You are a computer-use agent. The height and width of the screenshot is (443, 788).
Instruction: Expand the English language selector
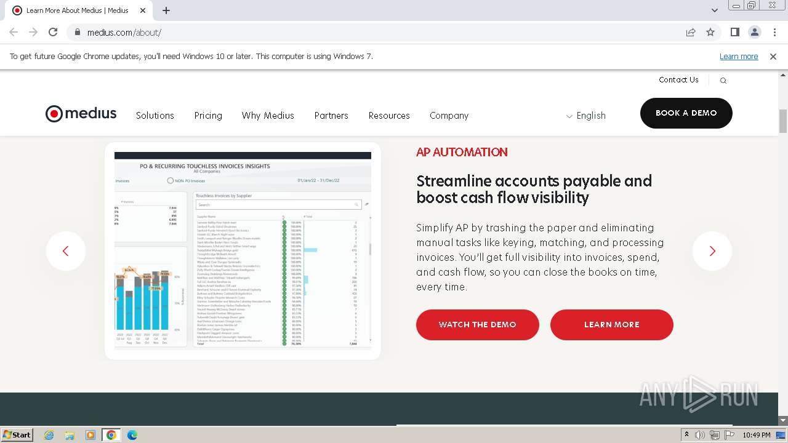click(x=586, y=116)
